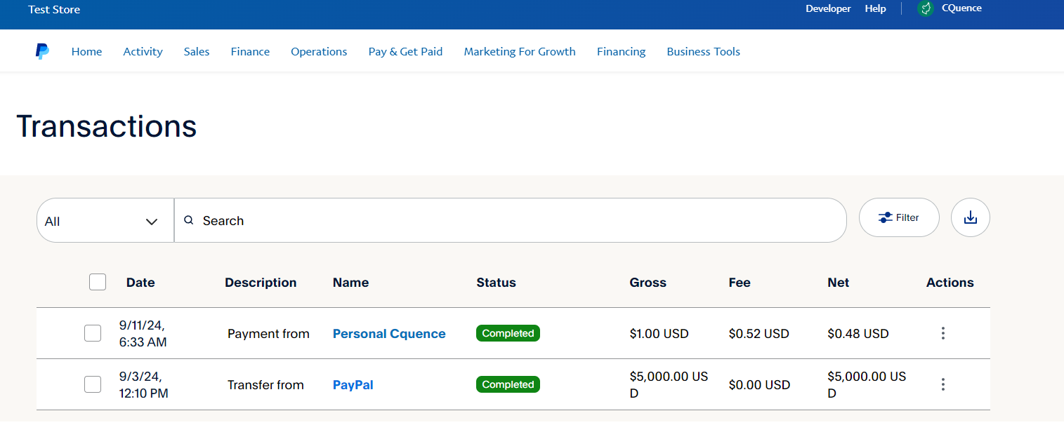The image size is (1064, 425).
Task: Click the Filter button
Action: [898, 218]
